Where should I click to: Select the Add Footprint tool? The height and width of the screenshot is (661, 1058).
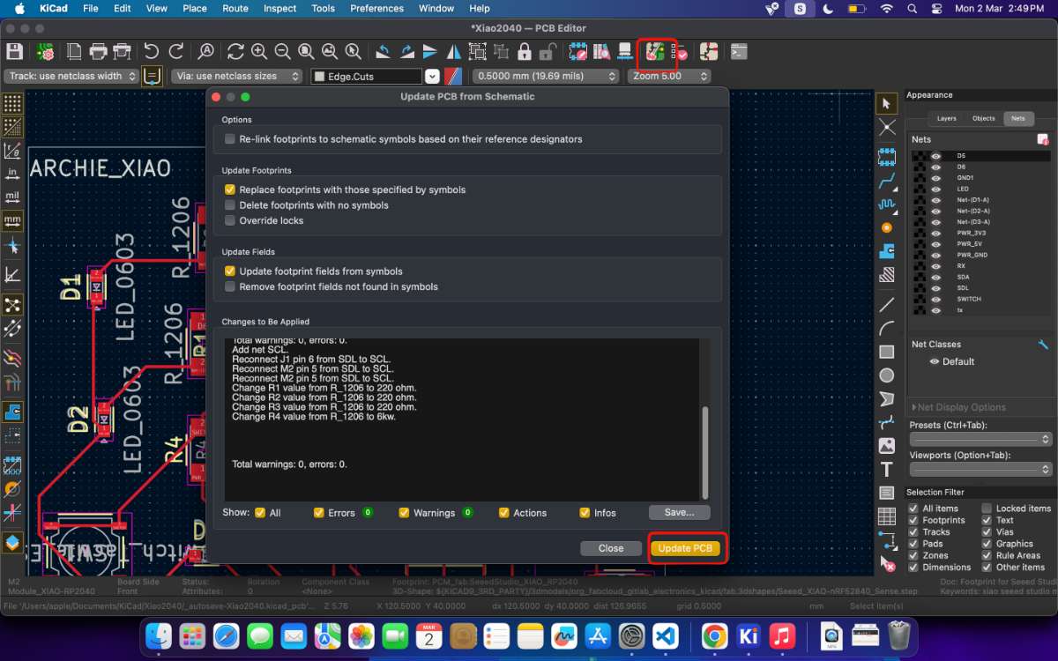pyautogui.click(x=887, y=158)
